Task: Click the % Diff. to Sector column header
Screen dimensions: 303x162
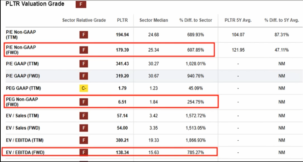Action: click(196, 20)
